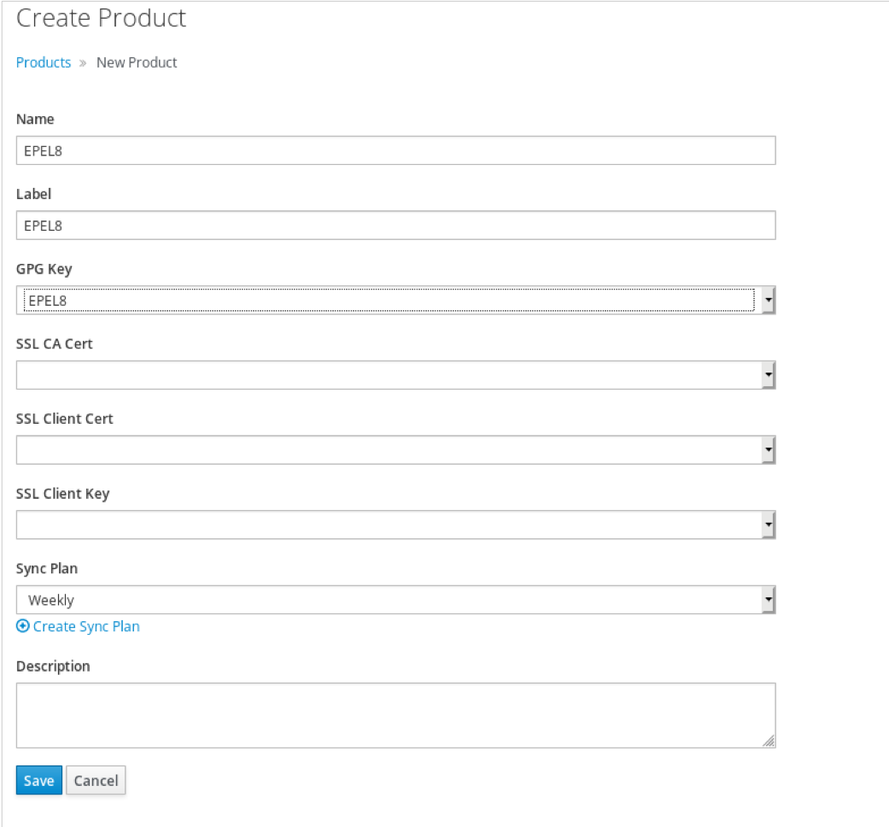Open the SSL CA Cert dropdown
The image size is (889, 827).
393,374
